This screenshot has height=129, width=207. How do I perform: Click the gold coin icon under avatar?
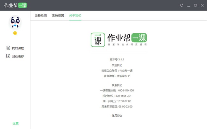(x=15, y=33)
